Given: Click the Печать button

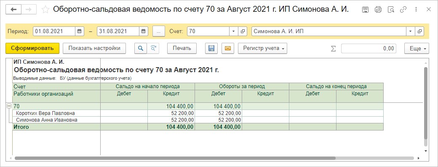Looking at the screenshot, I should tap(182, 48).
